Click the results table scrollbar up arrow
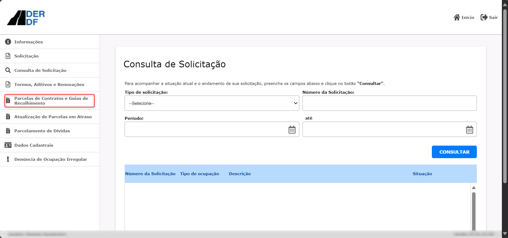The image size is (508, 238). [474, 188]
